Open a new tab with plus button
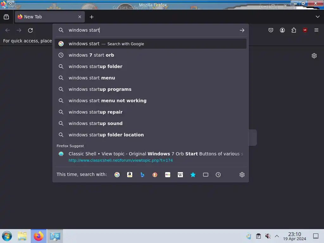Image resolution: width=324 pixels, height=243 pixels. tap(91, 17)
